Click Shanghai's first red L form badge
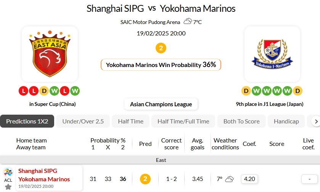Image resolution: width=320 pixels, height=192 pixels. 24,91
